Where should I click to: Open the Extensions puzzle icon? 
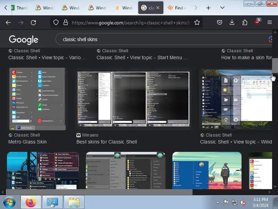pos(245,22)
